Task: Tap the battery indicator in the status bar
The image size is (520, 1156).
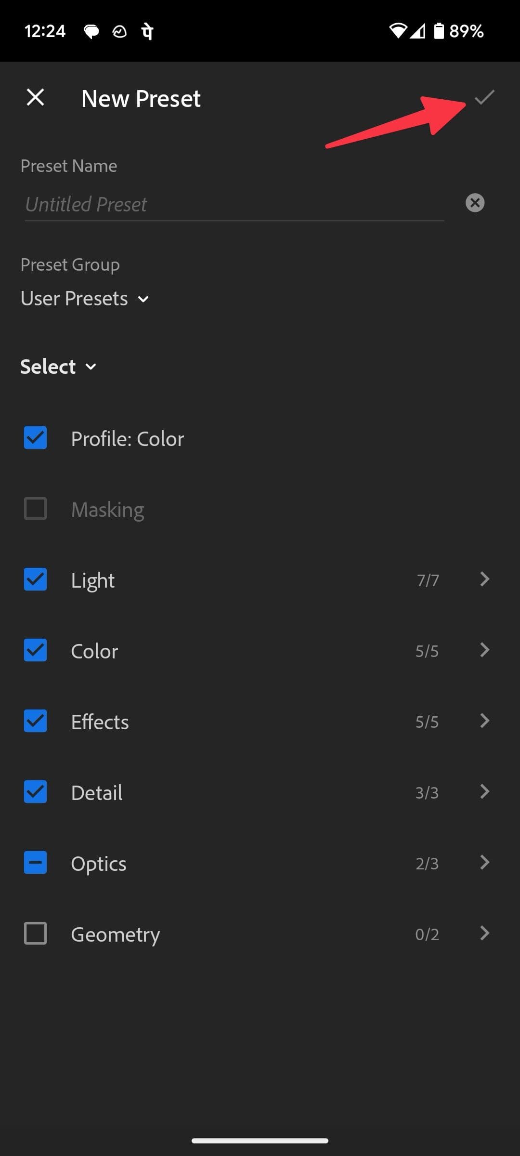Action: click(x=439, y=31)
